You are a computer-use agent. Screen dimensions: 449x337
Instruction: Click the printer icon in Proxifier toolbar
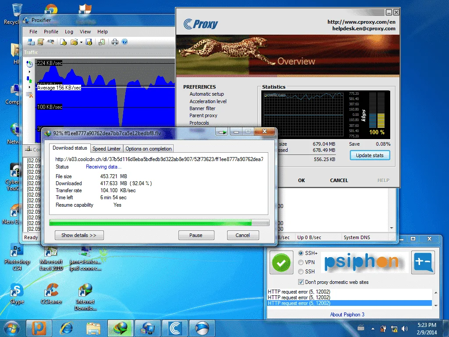click(x=115, y=42)
